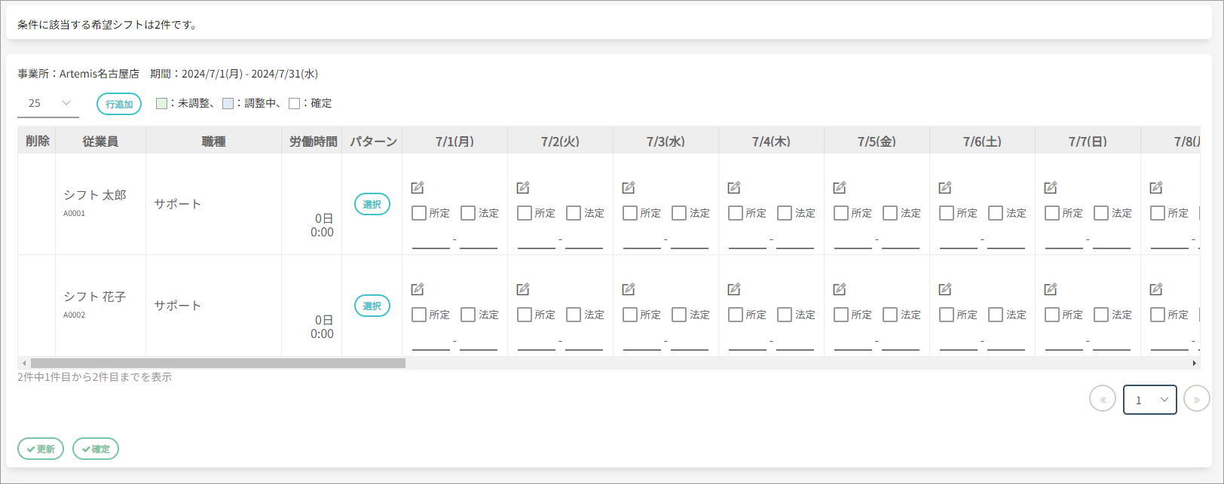
Task: Click the 労働時間 column header
Action: (x=313, y=141)
